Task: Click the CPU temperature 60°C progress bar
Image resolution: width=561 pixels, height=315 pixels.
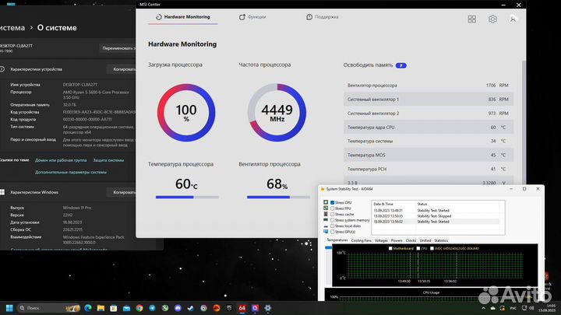Action: tap(187, 197)
